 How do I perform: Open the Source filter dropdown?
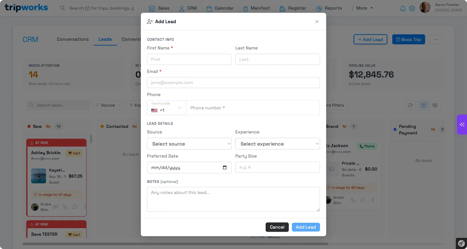(108, 105)
